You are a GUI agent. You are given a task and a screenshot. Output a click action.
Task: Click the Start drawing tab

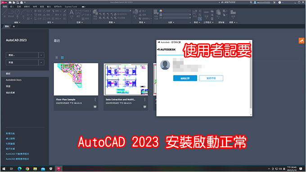point(7,26)
